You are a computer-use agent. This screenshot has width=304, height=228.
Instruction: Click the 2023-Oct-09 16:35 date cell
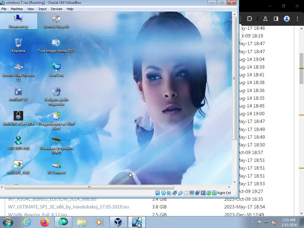[x=243, y=199]
